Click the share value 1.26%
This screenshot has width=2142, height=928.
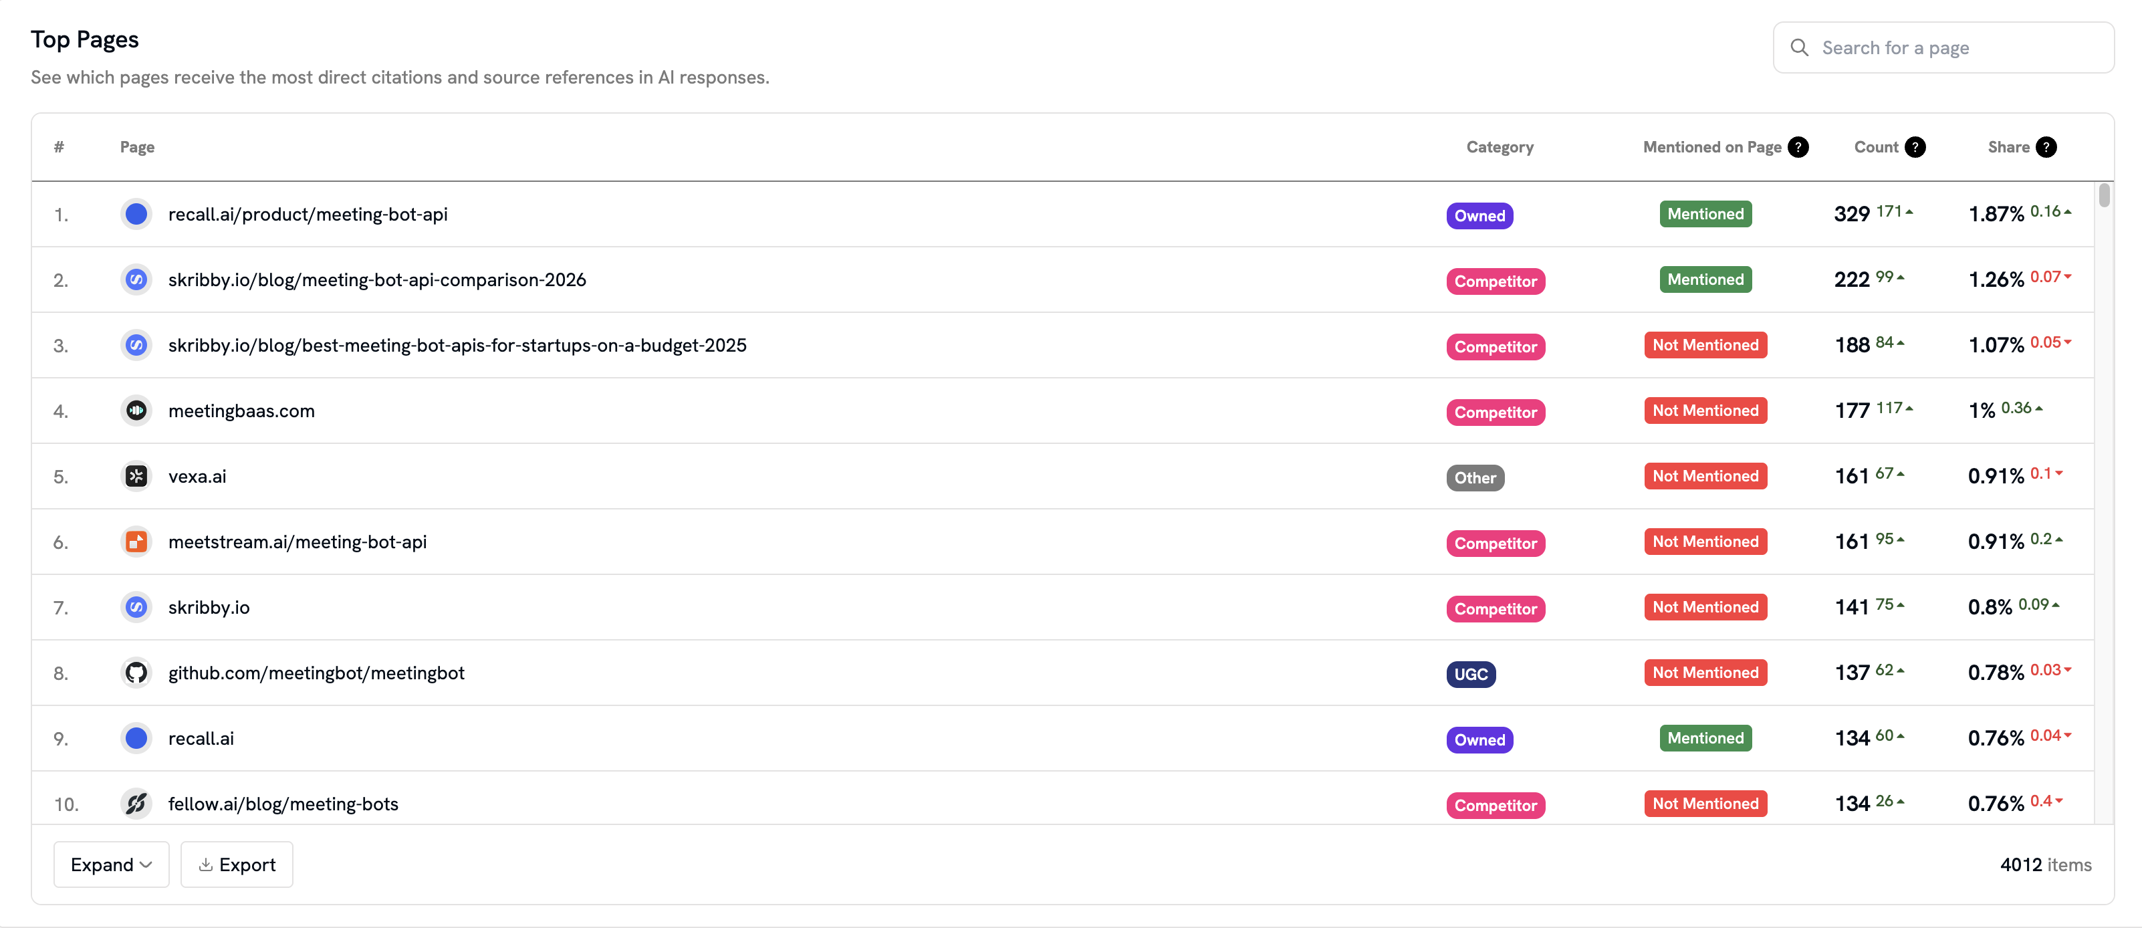tap(1996, 280)
